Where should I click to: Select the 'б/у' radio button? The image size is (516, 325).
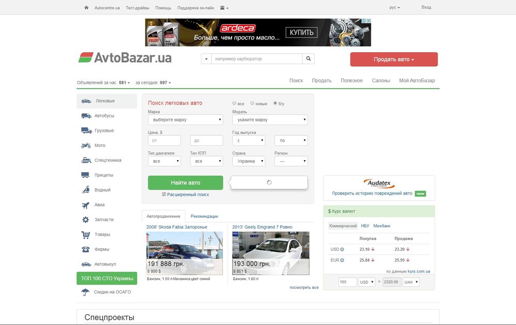tap(275, 103)
